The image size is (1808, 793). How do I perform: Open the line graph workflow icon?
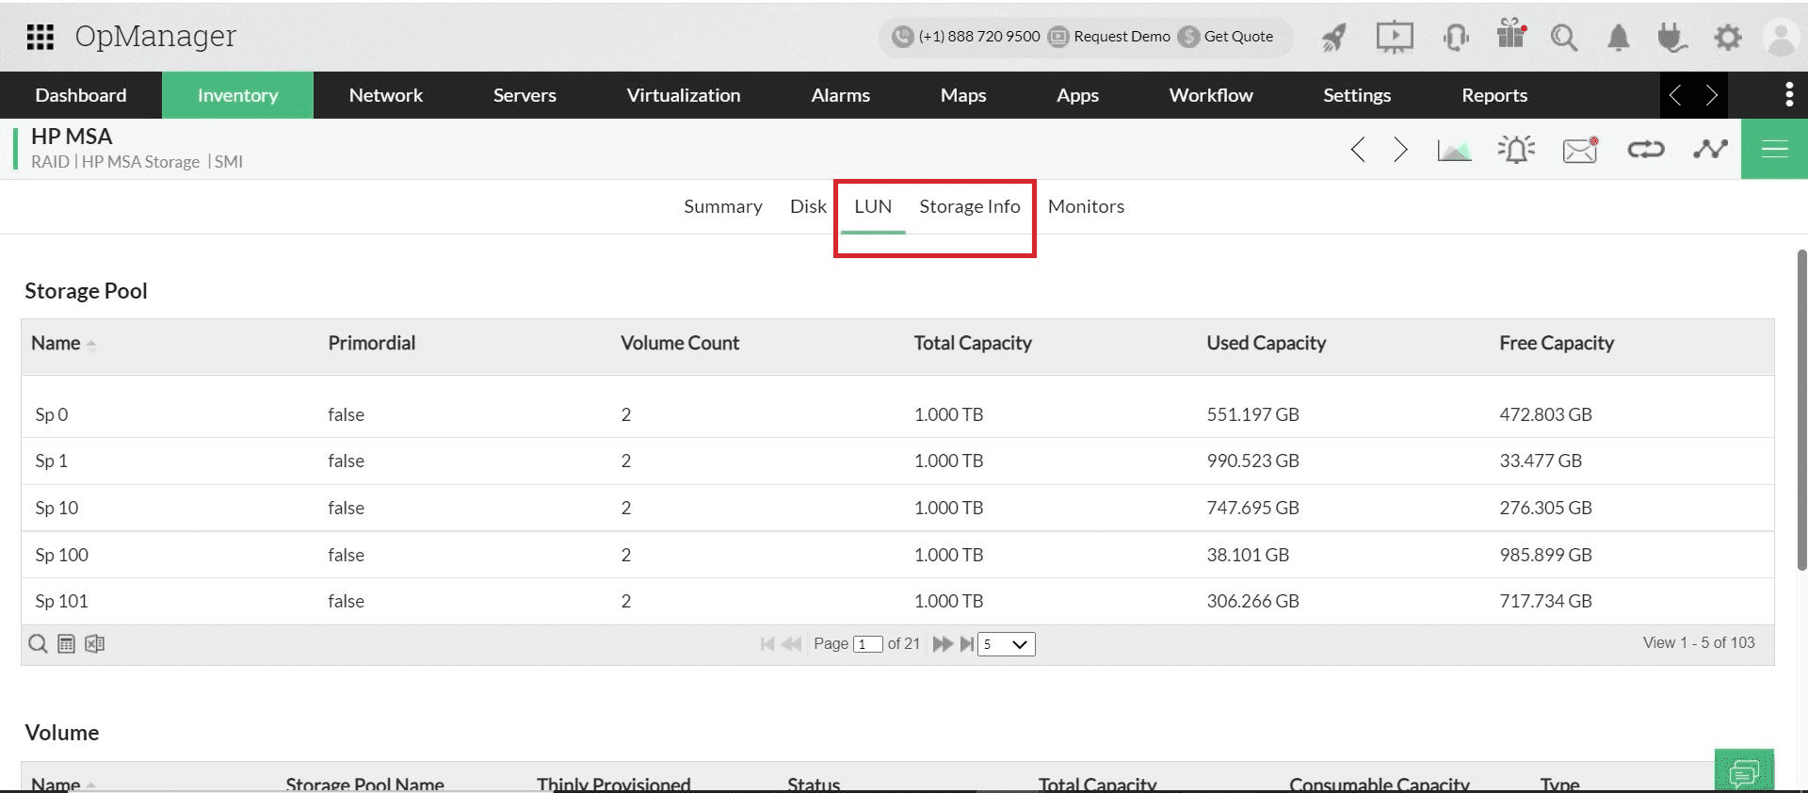1710,149
